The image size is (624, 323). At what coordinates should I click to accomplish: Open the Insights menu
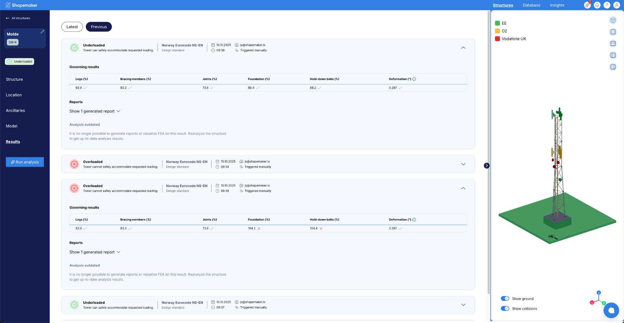[557, 5]
